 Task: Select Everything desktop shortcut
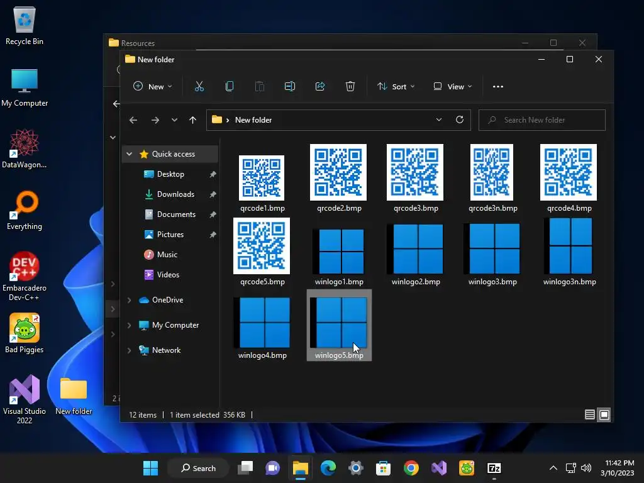[25, 210]
